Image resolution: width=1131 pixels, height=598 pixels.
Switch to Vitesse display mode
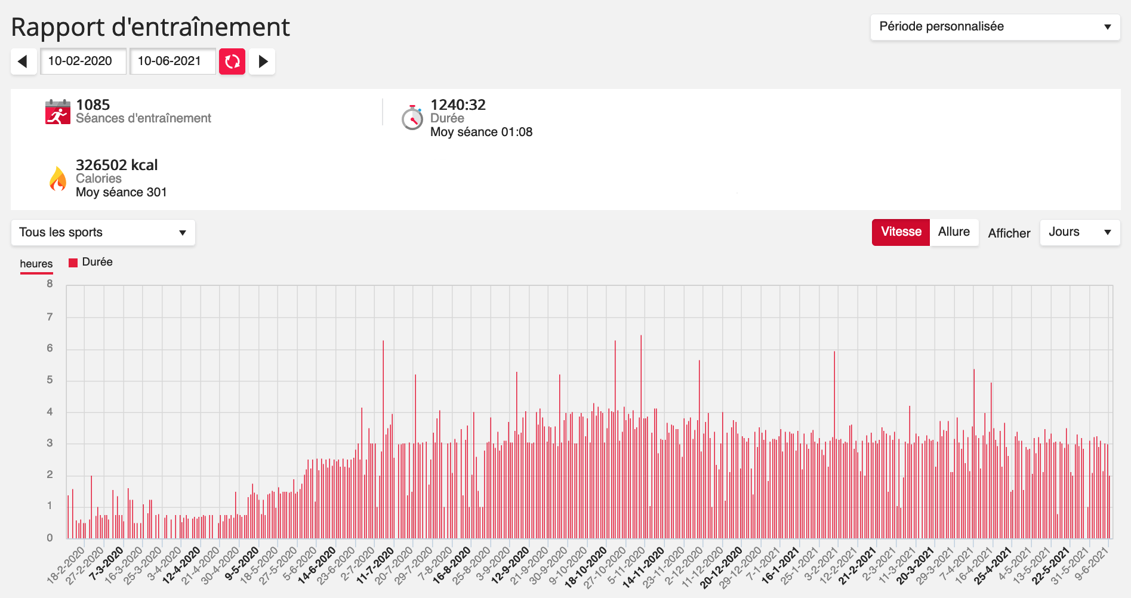(x=901, y=232)
